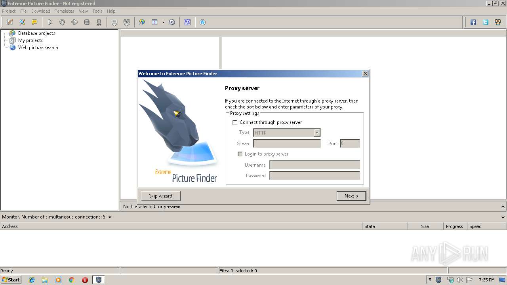Click the State column header
Screen dimensions: 507x285
click(385, 226)
